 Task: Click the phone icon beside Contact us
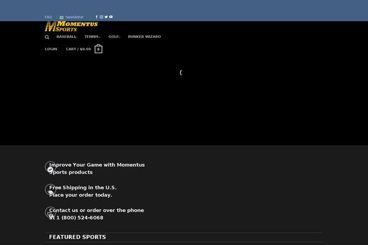click(50, 213)
